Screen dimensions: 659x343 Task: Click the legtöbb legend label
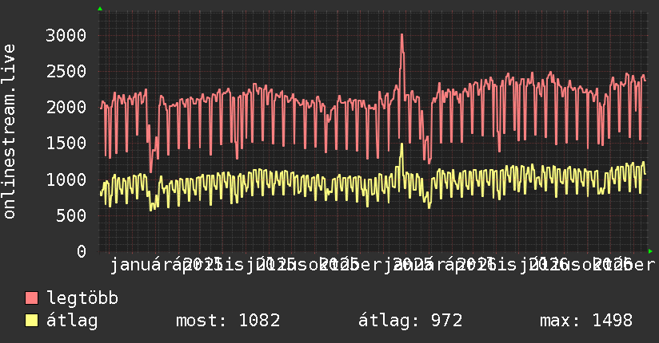82,298
